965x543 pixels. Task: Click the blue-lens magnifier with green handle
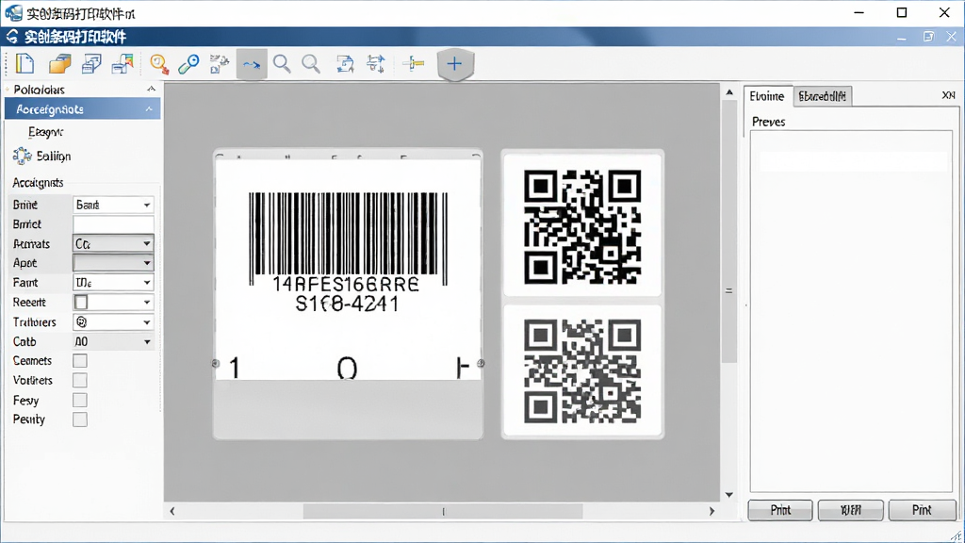(188, 64)
